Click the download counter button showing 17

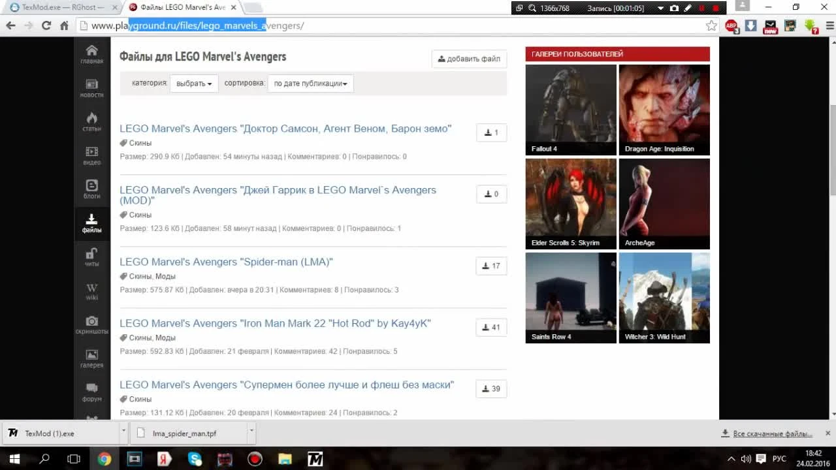(491, 266)
